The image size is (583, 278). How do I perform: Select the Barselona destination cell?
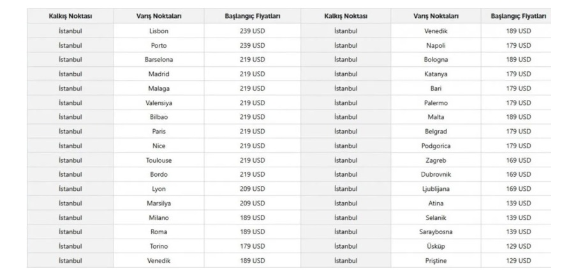[x=159, y=60]
